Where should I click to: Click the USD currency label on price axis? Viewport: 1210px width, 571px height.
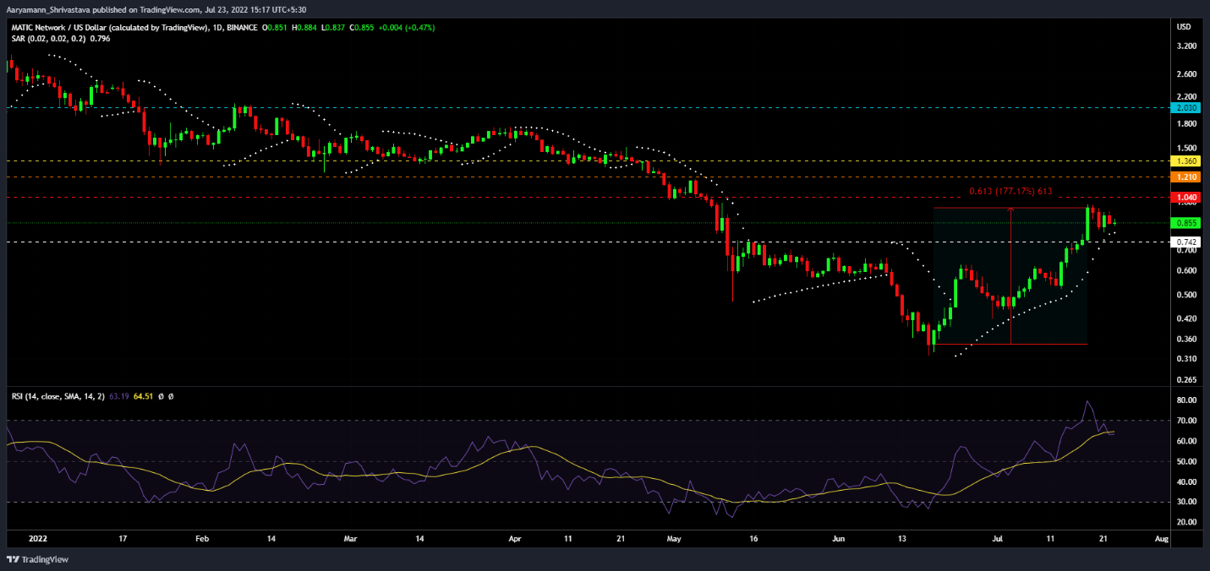pos(1183,28)
